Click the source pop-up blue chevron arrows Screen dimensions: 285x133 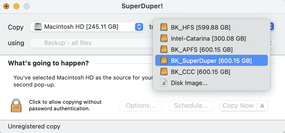(139, 27)
